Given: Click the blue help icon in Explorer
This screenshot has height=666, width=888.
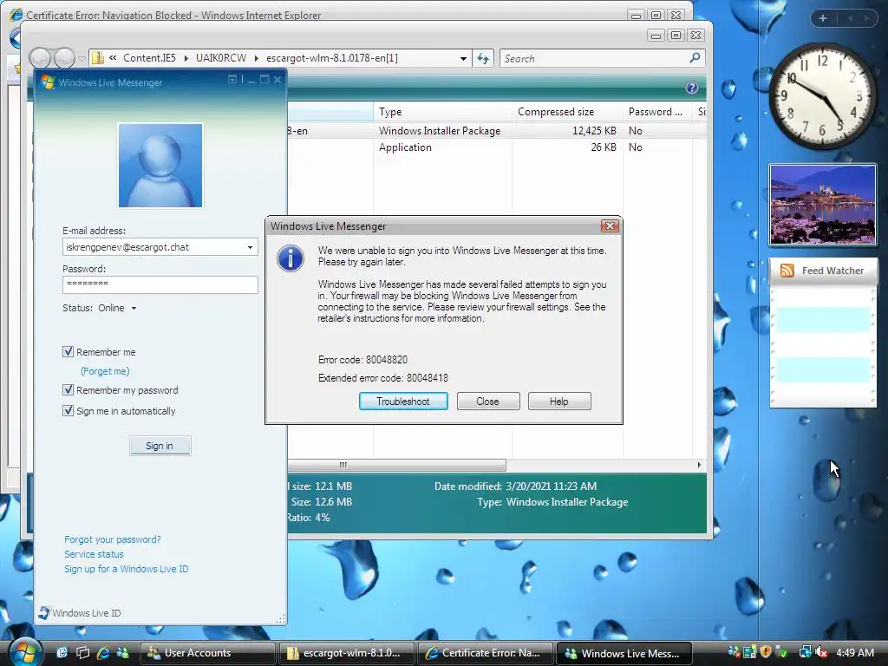Looking at the screenshot, I should (691, 88).
